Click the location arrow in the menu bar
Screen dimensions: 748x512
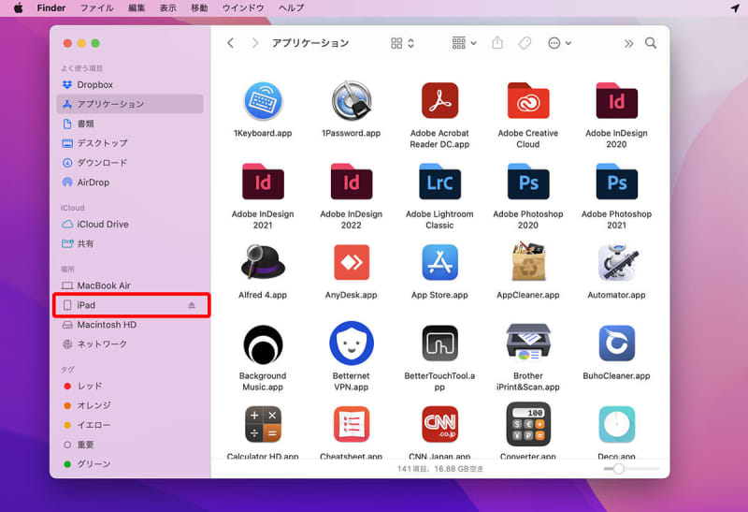click(x=735, y=8)
